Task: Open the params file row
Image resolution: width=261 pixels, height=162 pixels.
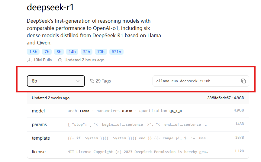Action: coord(138,125)
